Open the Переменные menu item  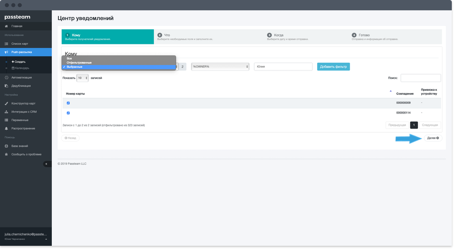click(x=26, y=120)
